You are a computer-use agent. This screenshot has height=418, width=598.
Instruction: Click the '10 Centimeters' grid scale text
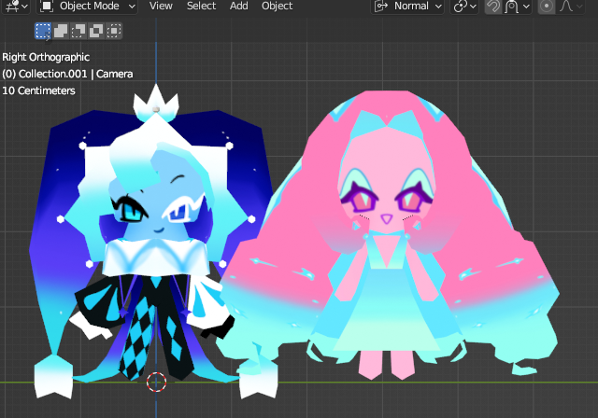pos(38,91)
